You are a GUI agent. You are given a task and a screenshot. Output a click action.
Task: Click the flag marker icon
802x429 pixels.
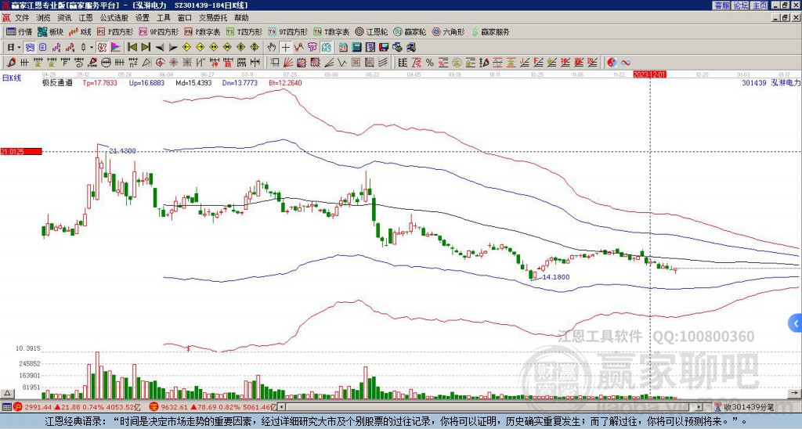point(116,48)
